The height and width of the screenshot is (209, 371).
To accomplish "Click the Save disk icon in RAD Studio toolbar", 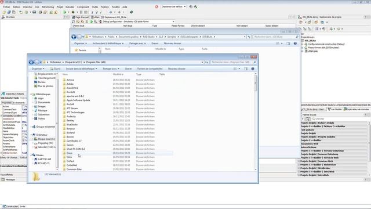I will point(34,12).
